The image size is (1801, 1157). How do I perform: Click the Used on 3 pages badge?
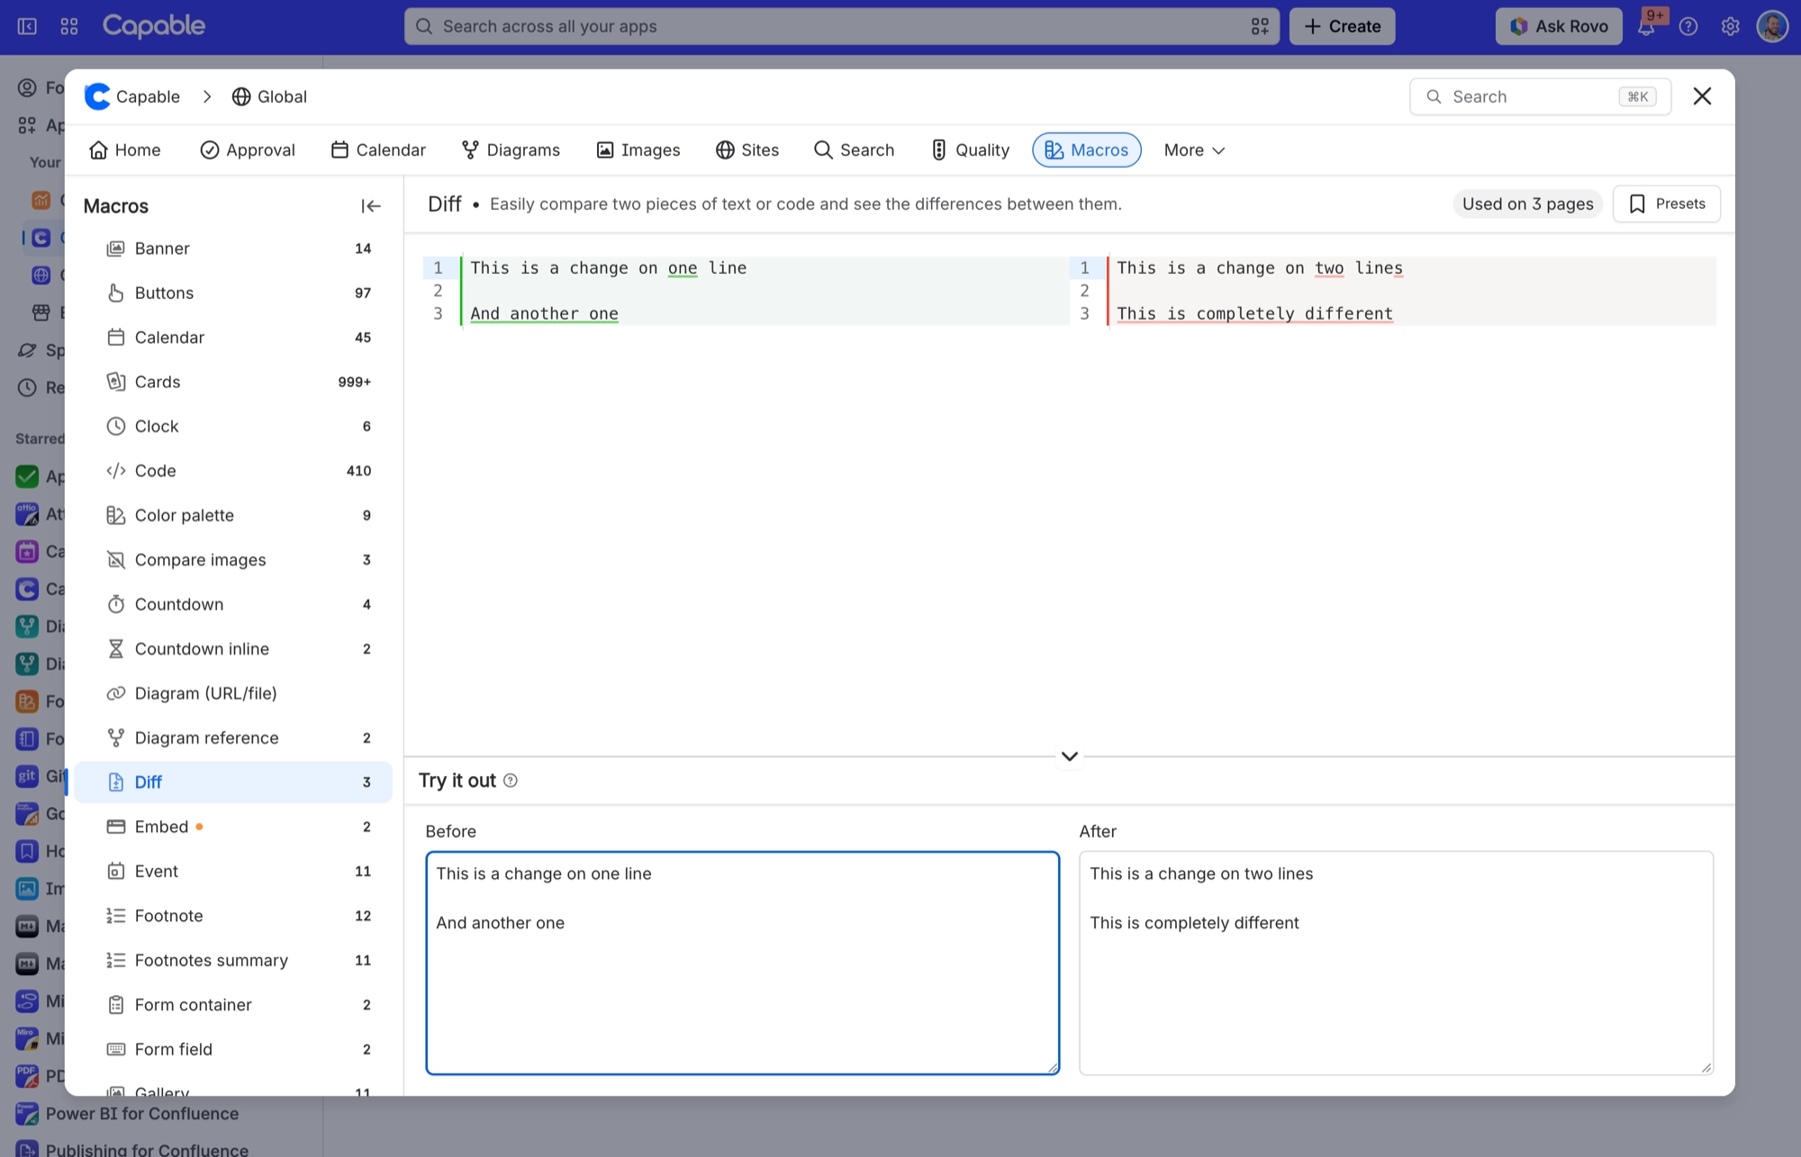click(x=1527, y=203)
